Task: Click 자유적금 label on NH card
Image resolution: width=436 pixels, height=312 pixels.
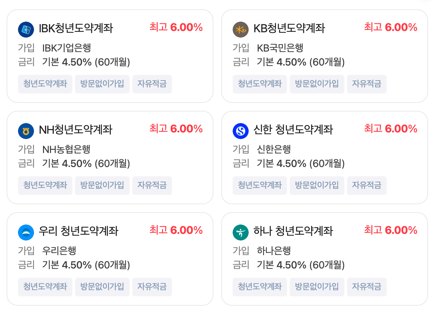Action: 152,186
